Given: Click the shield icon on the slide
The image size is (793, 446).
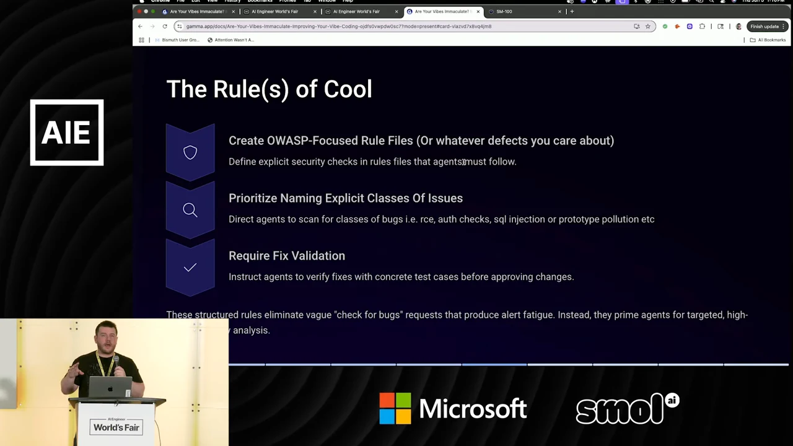Looking at the screenshot, I should (x=190, y=152).
